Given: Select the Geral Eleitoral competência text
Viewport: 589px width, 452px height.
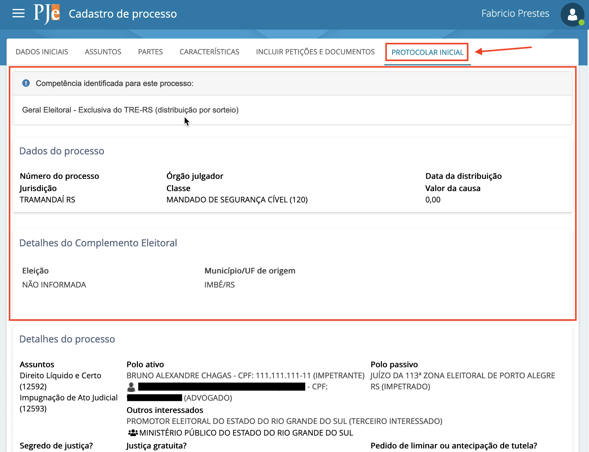Looking at the screenshot, I should coord(130,110).
